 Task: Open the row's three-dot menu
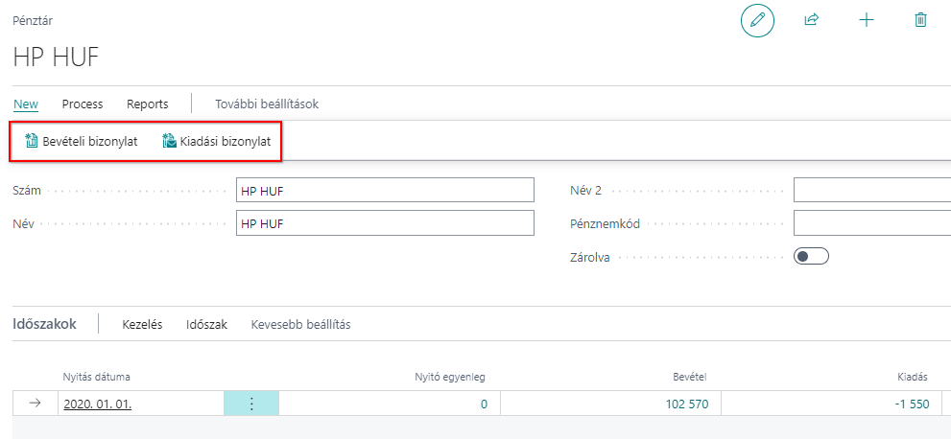click(251, 404)
